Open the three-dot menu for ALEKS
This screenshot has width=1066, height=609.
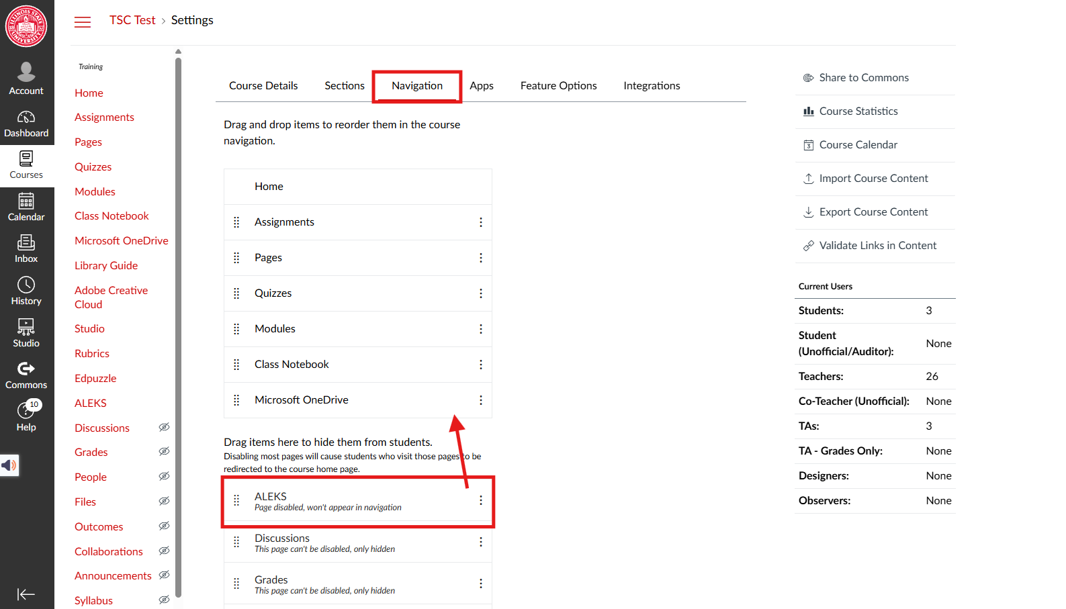480,500
